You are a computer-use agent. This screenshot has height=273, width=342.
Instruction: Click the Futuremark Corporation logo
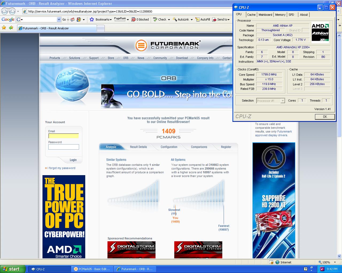point(168,45)
